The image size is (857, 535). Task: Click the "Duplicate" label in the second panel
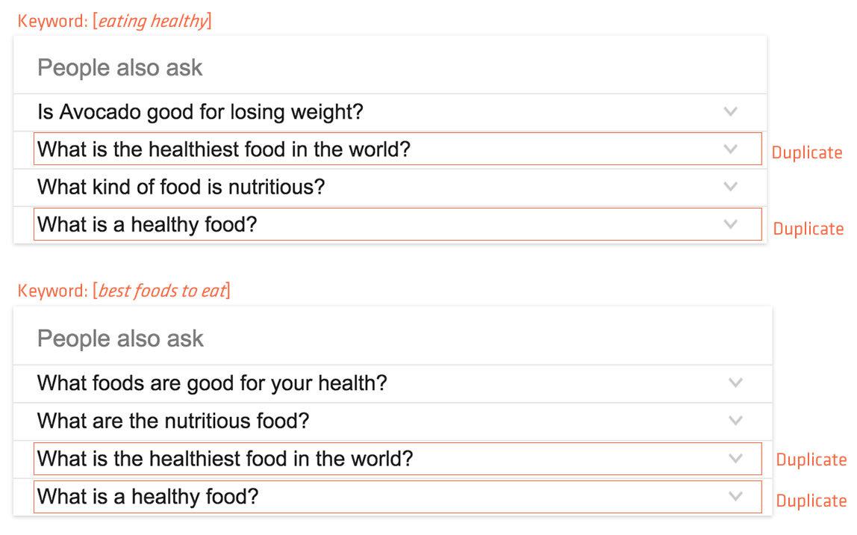tap(810, 460)
